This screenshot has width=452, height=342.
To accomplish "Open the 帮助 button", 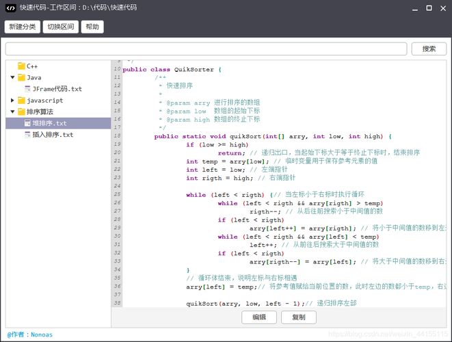I will click(x=92, y=27).
